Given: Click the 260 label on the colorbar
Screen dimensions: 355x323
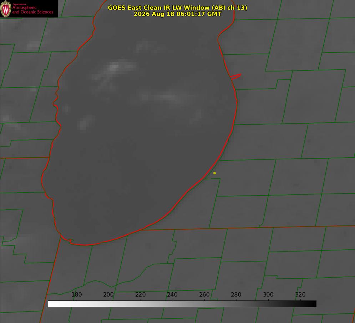Looking at the screenshot, I should [204, 294].
